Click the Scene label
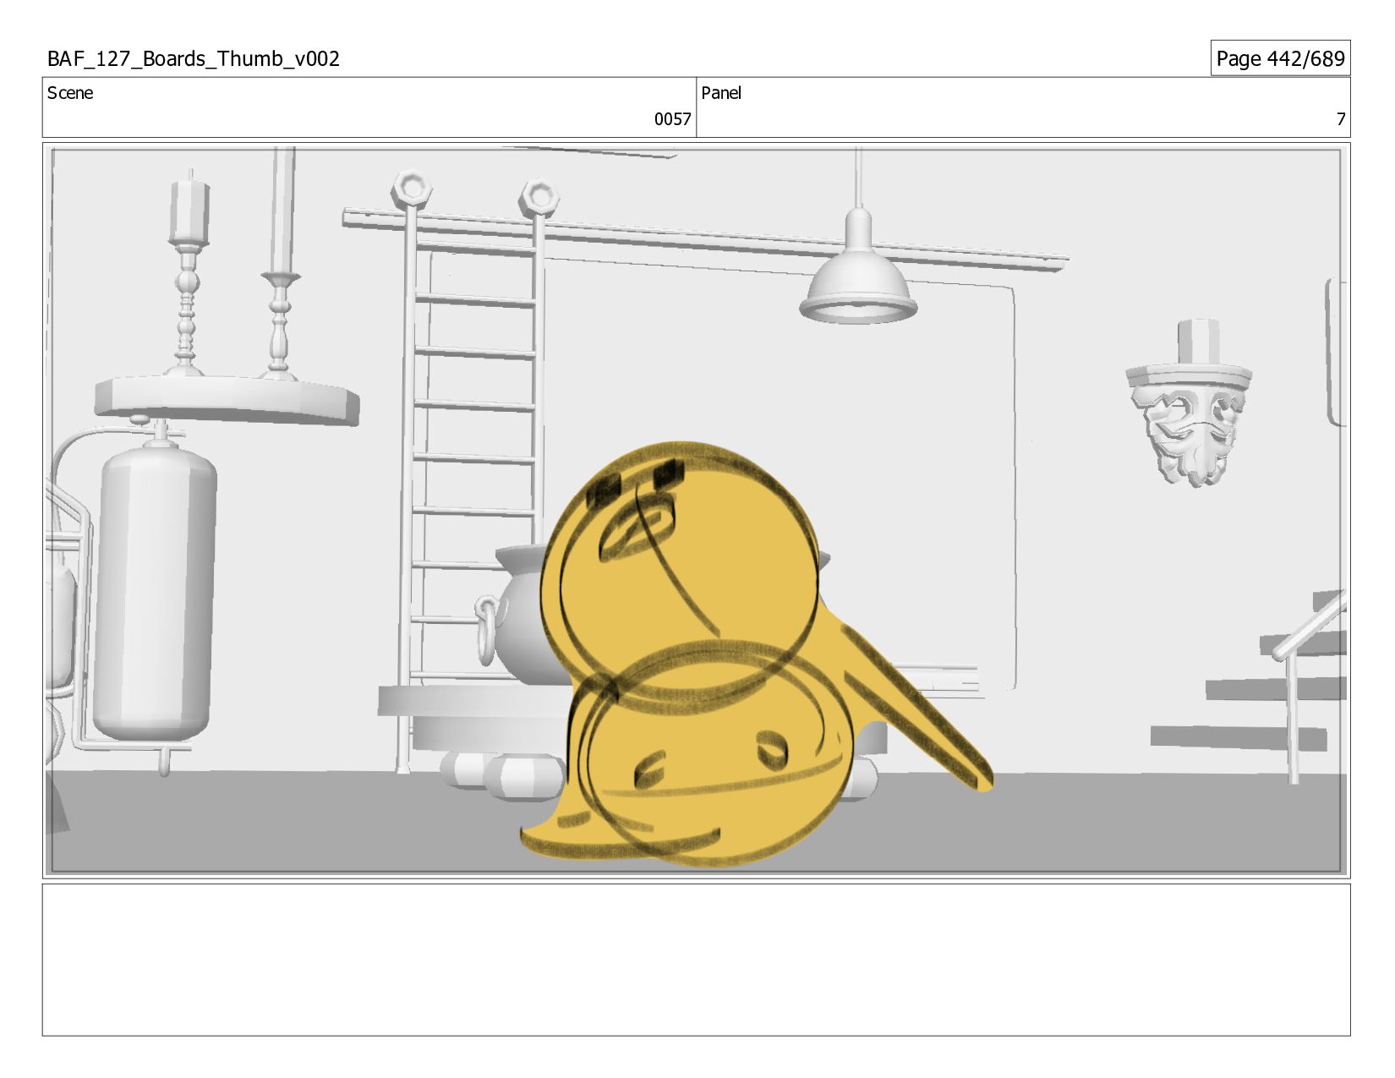The width and height of the screenshot is (1395, 1078). coord(70,93)
